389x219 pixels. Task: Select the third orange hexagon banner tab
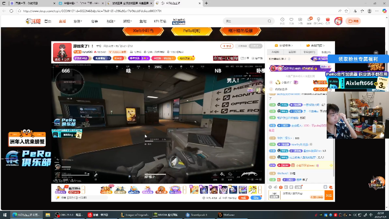(x=240, y=31)
